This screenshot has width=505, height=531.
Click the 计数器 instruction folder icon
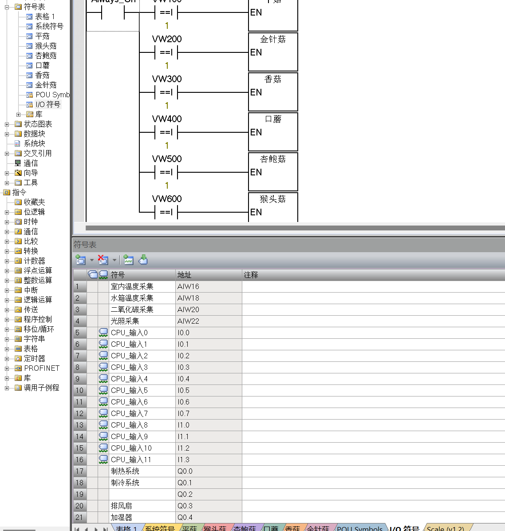coord(18,261)
